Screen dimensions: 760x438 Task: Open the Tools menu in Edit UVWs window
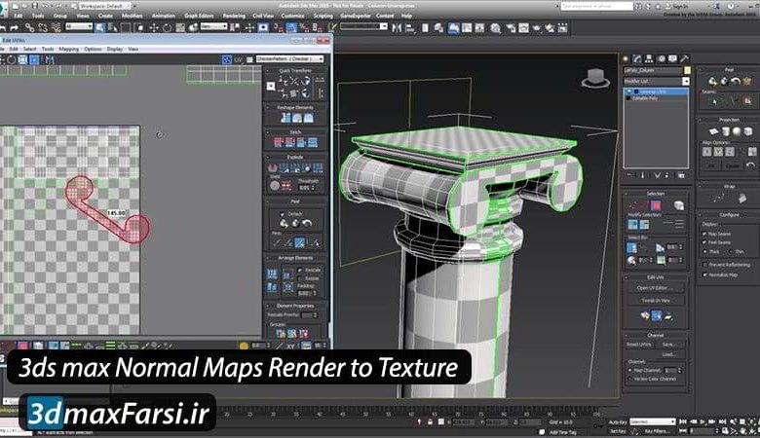click(x=48, y=50)
